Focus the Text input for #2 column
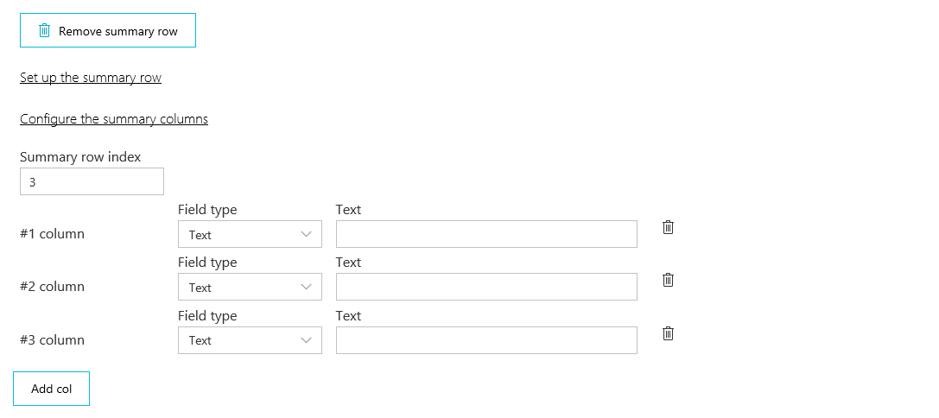 pos(486,287)
